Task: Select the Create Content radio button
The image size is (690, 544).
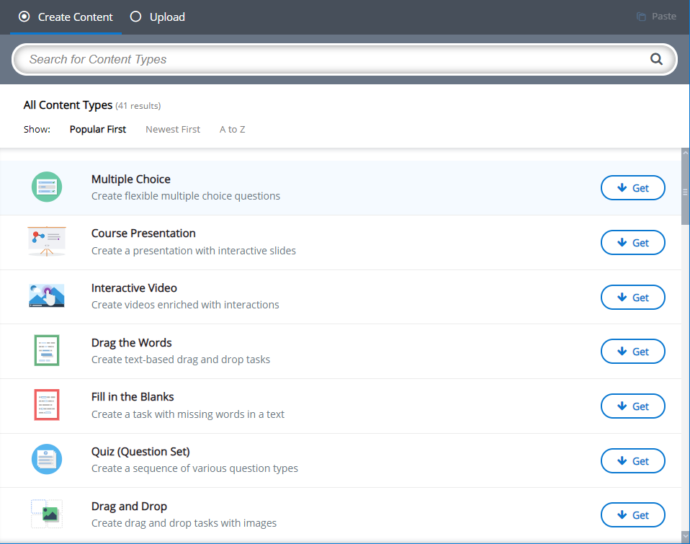Action: (x=24, y=17)
